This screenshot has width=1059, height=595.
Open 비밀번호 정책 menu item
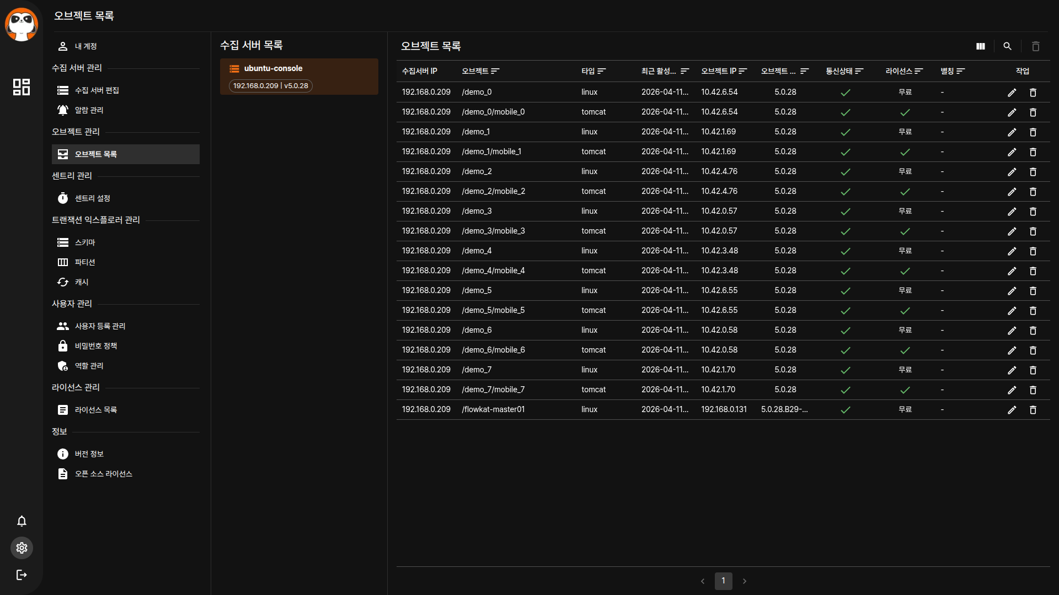[x=96, y=346]
